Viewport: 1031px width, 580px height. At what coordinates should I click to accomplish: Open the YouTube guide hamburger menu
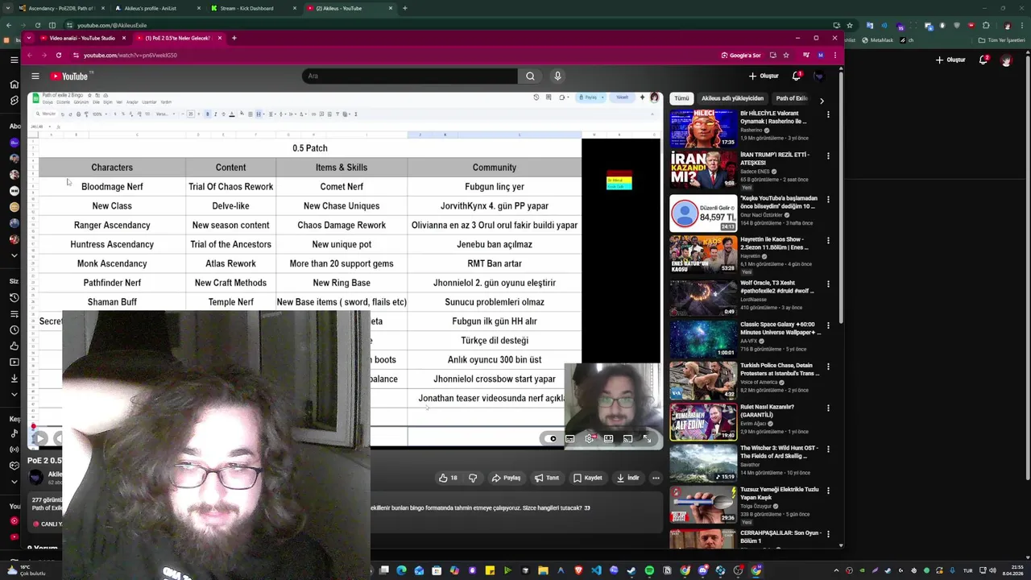(35, 76)
